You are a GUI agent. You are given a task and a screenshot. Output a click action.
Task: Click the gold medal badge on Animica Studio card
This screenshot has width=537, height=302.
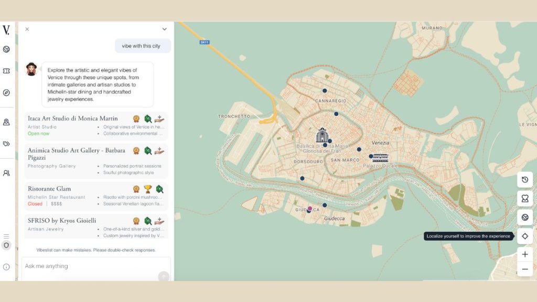[x=136, y=150]
